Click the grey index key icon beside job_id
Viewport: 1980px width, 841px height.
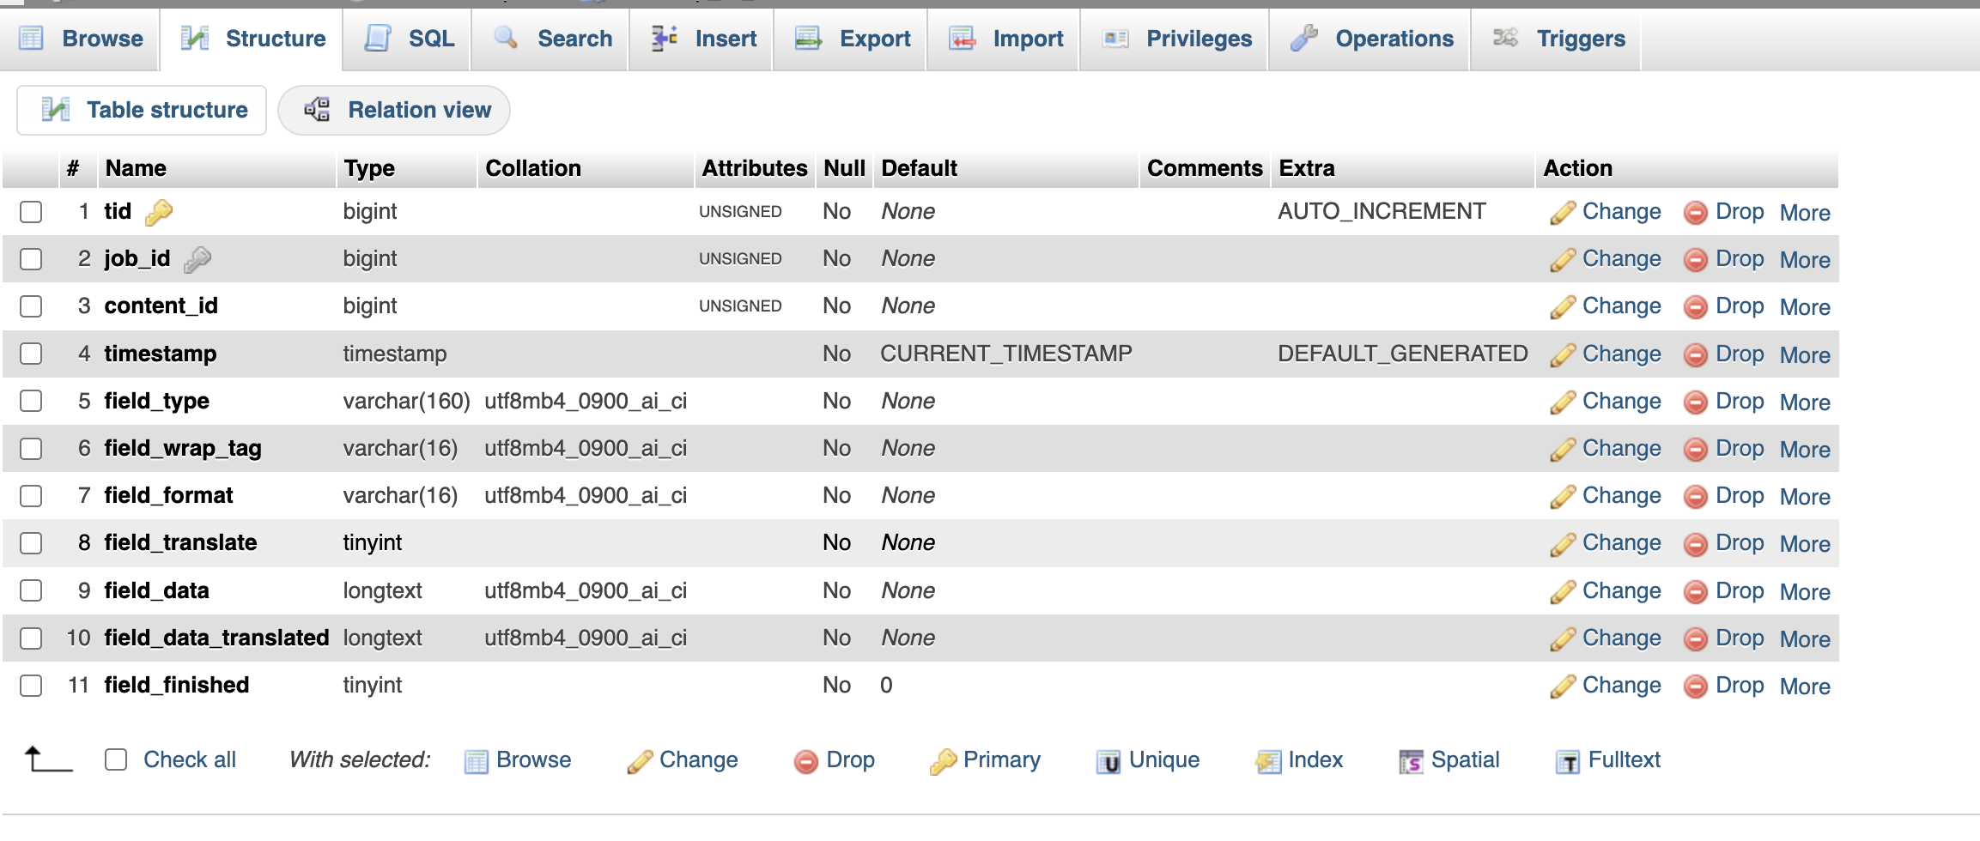pos(197,259)
